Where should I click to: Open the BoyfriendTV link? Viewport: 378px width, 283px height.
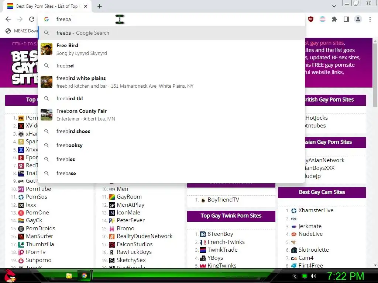pos(223,200)
